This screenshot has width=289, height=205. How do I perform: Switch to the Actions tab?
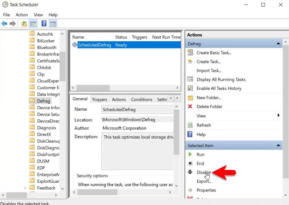(119, 100)
